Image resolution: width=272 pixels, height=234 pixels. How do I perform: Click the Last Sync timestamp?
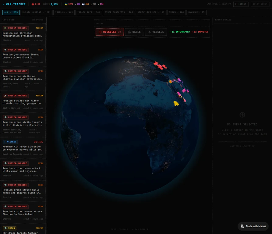pyautogui.click(x=219, y=4)
